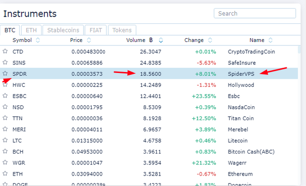
Task: Open the FIAT tab
Action: 96,30
